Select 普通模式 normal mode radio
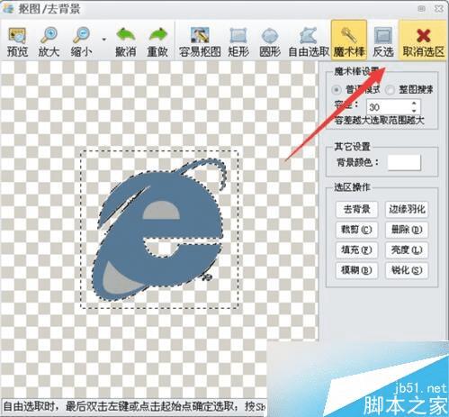The height and width of the screenshot is (417, 449). coord(337,89)
